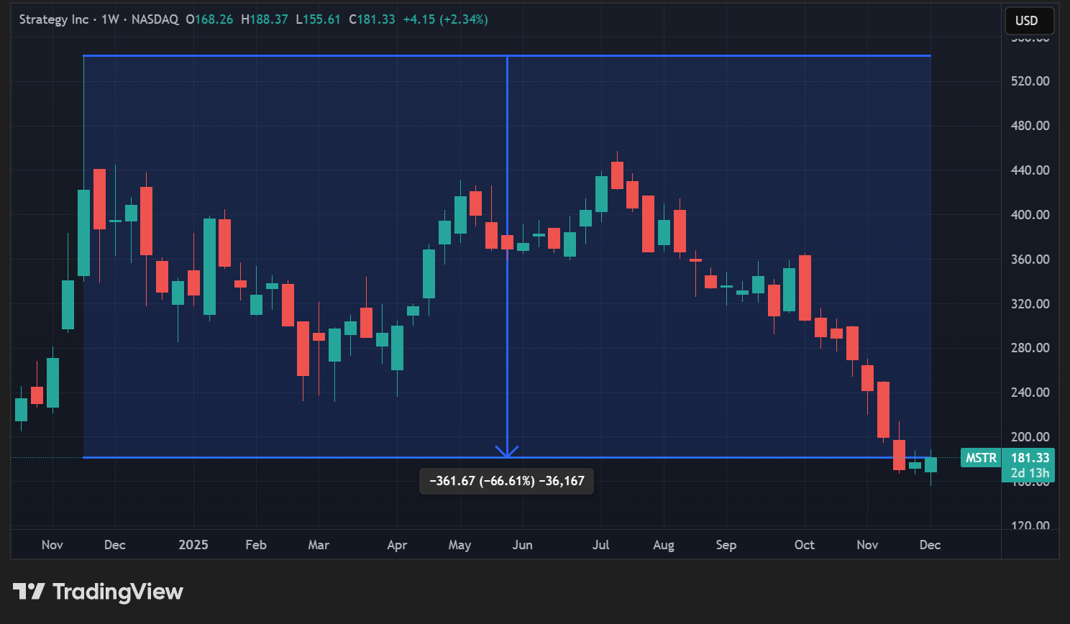The height and width of the screenshot is (624, 1070).
Task: Click the Apr label on time axis
Action: point(397,545)
